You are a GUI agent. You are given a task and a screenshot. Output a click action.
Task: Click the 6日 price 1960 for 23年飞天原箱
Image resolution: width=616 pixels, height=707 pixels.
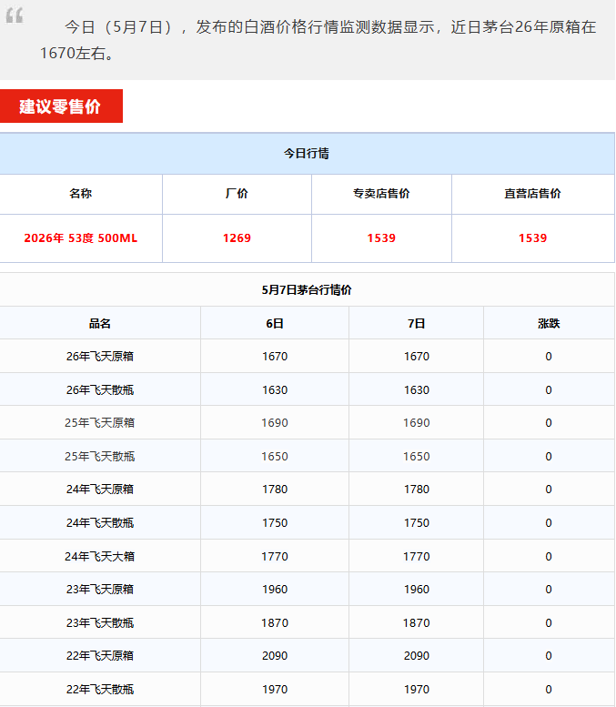275,590
